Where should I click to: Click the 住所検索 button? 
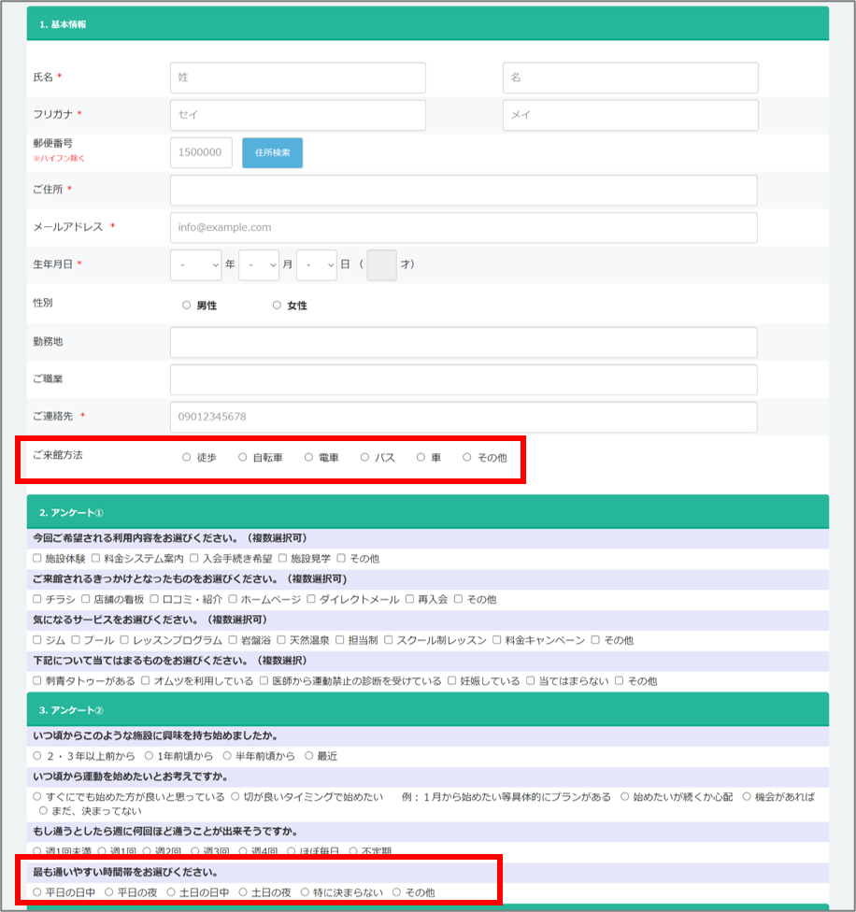click(272, 153)
